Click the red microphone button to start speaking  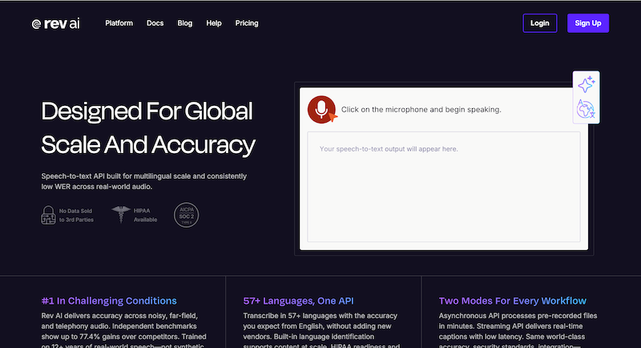321,110
